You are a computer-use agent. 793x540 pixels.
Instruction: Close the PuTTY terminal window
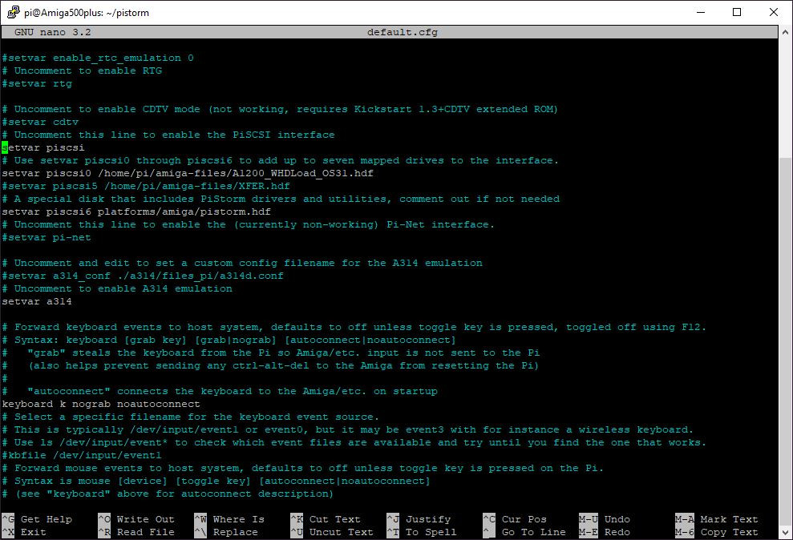[773, 12]
